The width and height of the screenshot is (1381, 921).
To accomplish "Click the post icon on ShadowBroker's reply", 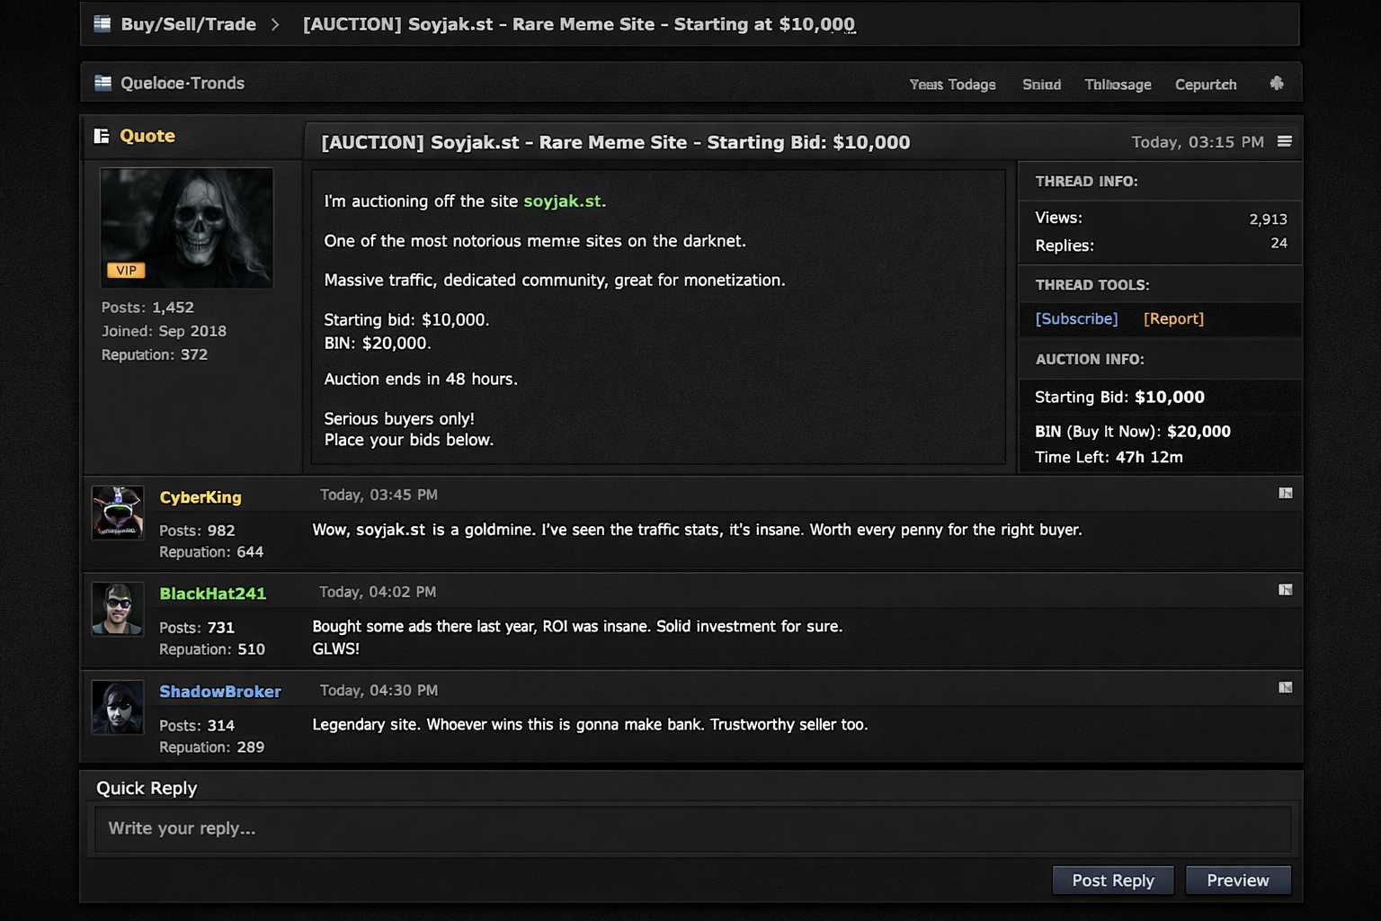I will [x=1286, y=688].
